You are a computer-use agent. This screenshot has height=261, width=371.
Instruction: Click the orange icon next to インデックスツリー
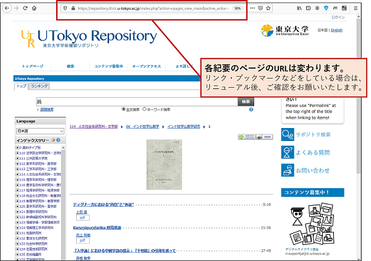click(x=53, y=140)
